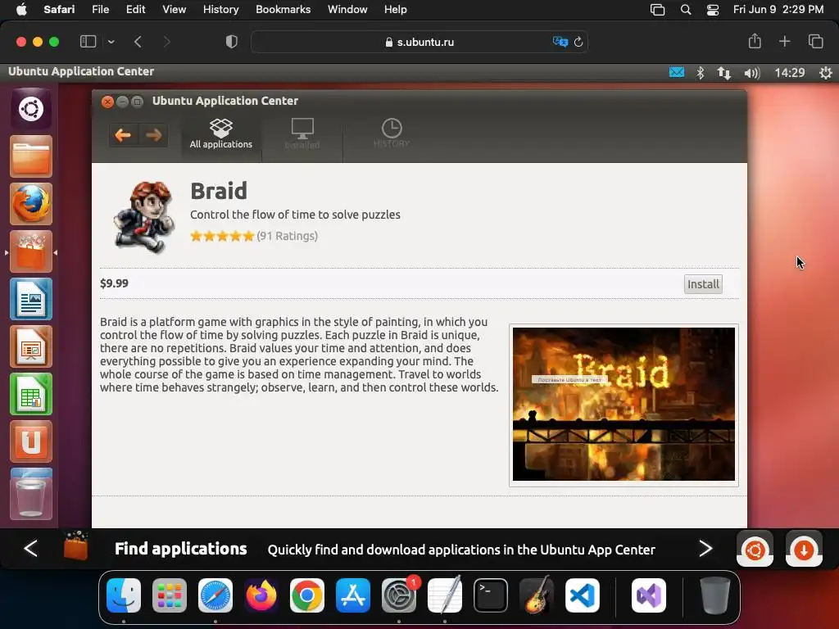The height and width of the screenshot is (629, 839).
Task: Open the Apple menu
Action: (x=21, y=10)
